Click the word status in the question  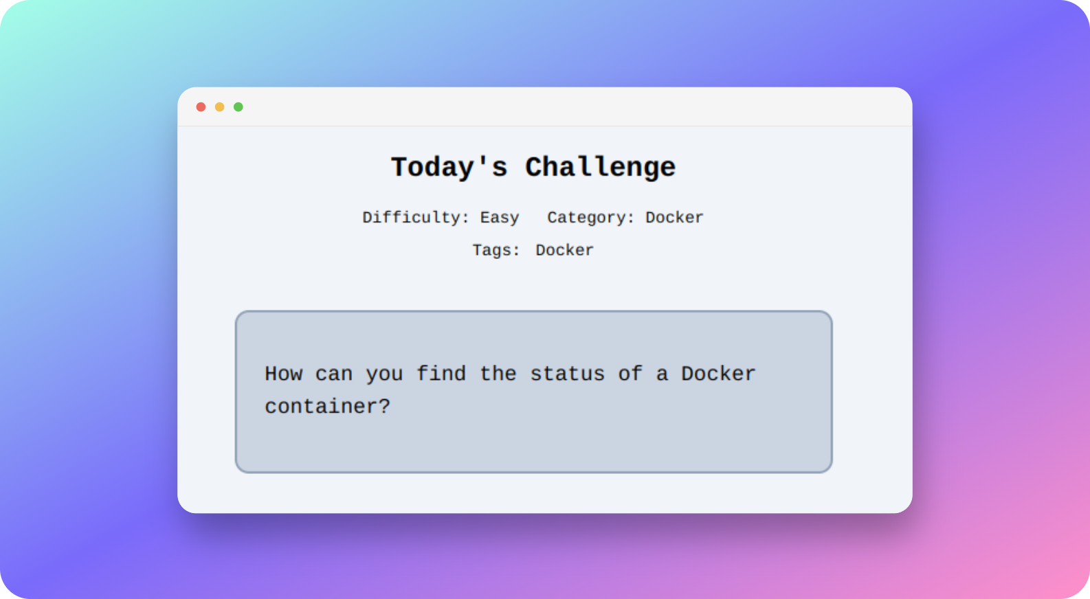click(567, 374)
